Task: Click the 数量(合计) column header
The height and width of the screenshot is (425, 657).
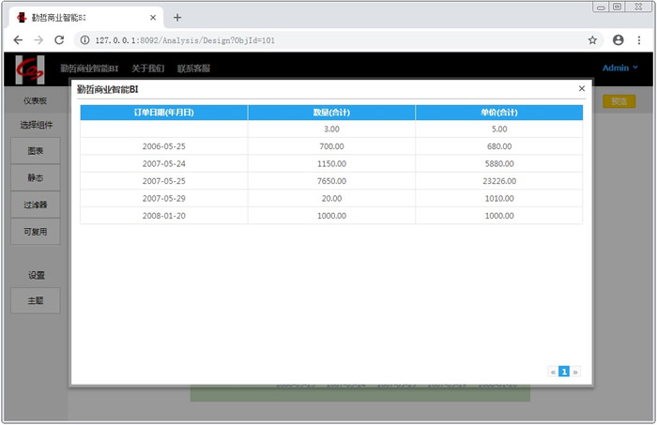Action: (x=331, y=113)
